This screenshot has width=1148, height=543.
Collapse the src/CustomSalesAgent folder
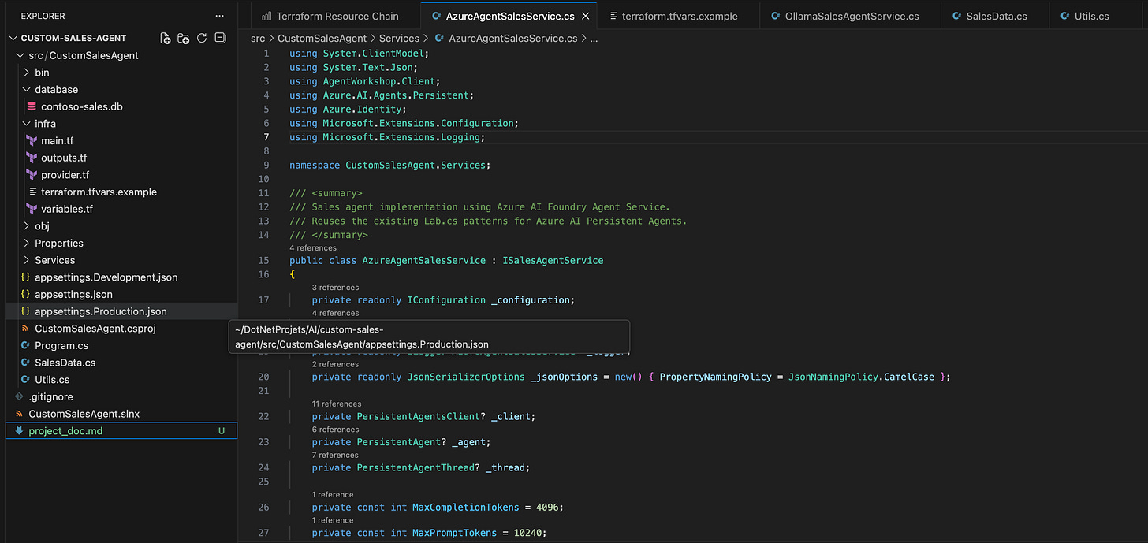point(20,55)
